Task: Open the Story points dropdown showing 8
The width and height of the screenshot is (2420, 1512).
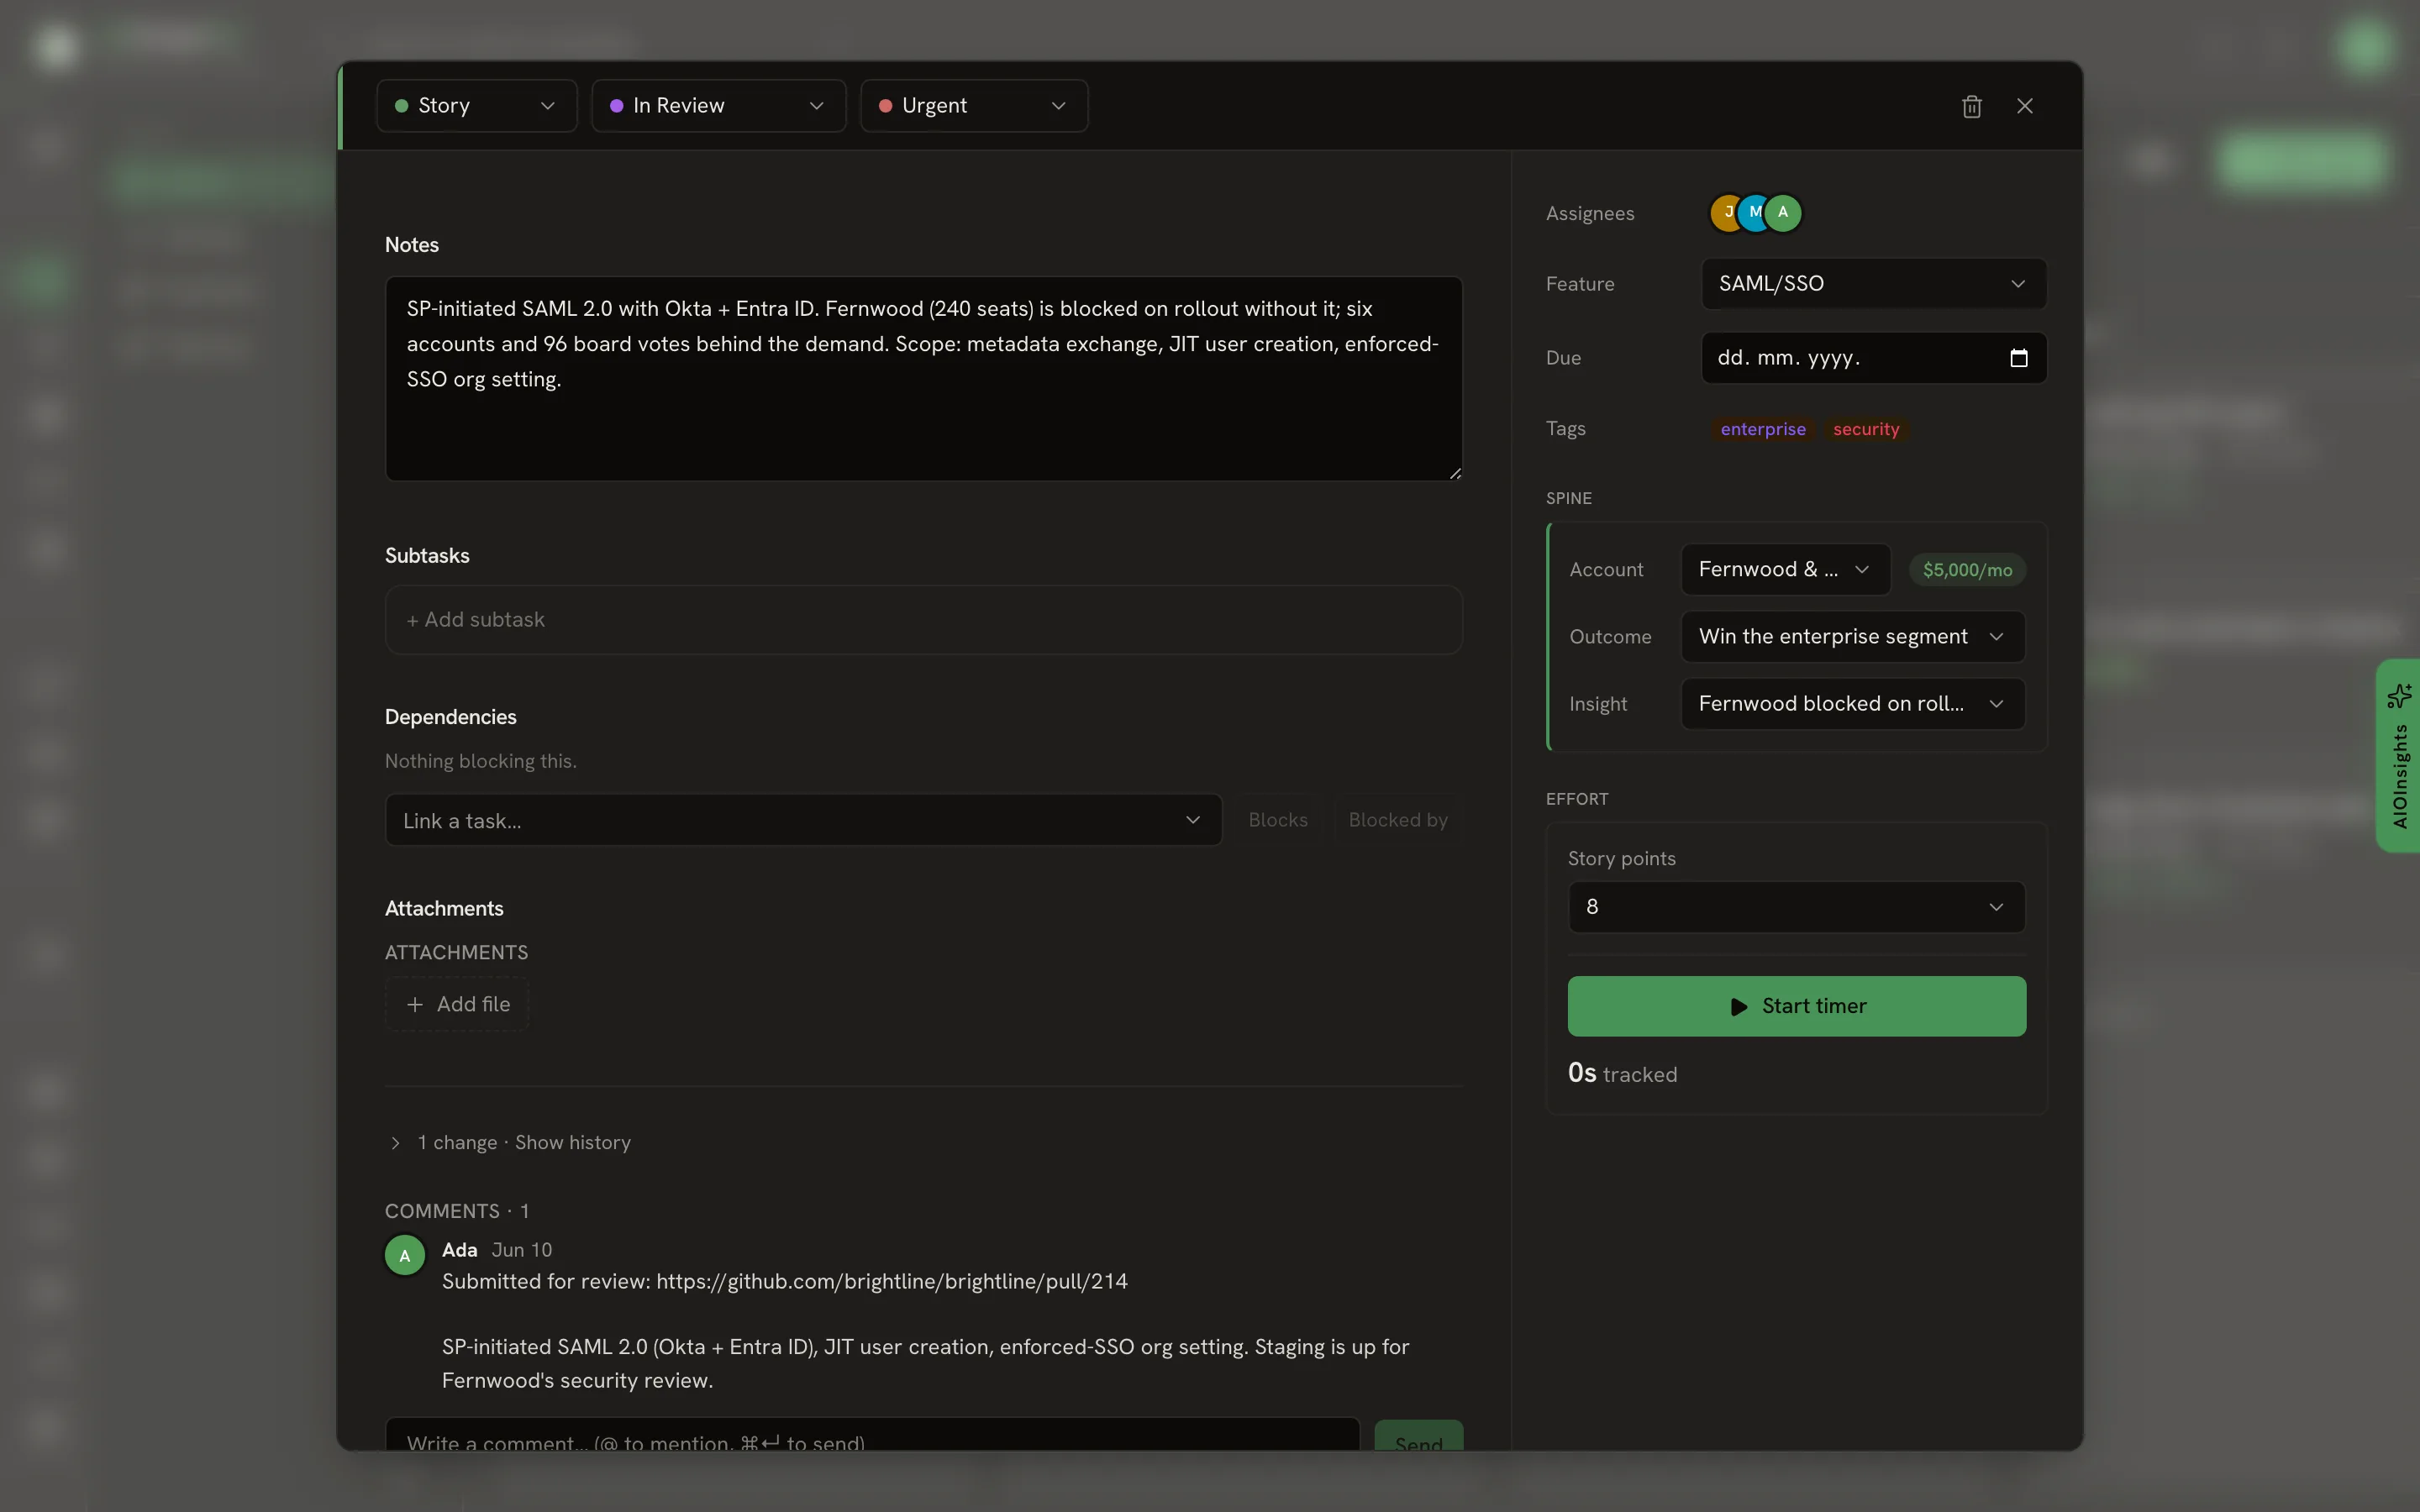Action: (x=1797, y=907)
